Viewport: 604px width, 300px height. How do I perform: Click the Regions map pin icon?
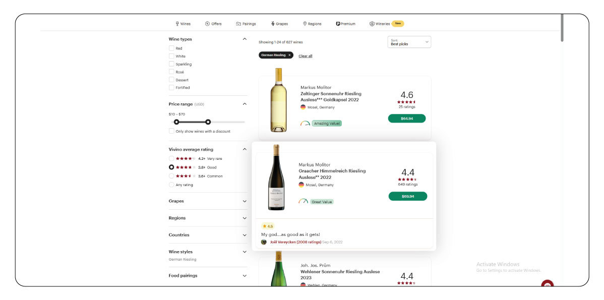[x=305, y=24]
